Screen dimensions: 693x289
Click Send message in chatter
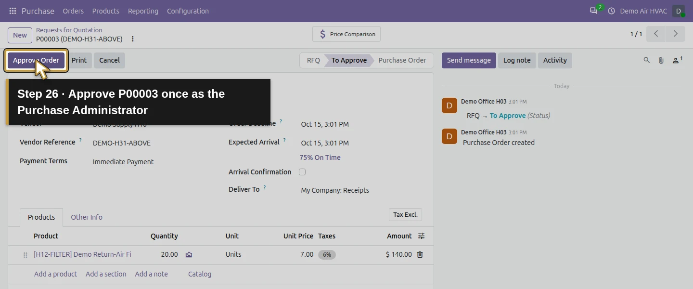pos(469,60)
